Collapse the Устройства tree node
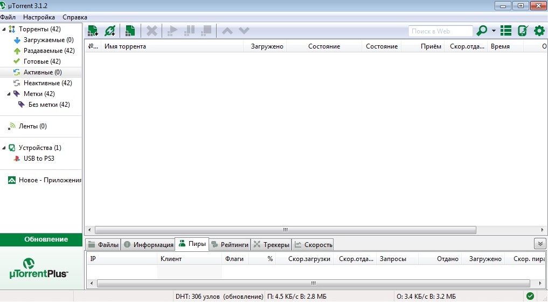Screen dimensions: 548x302 (x=4, y=148)
